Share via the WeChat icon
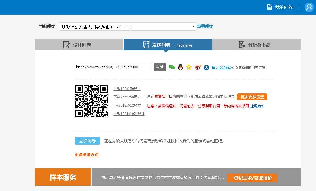Image resolution: width=316 pixels, height=191 pixels. coord(171,67)
